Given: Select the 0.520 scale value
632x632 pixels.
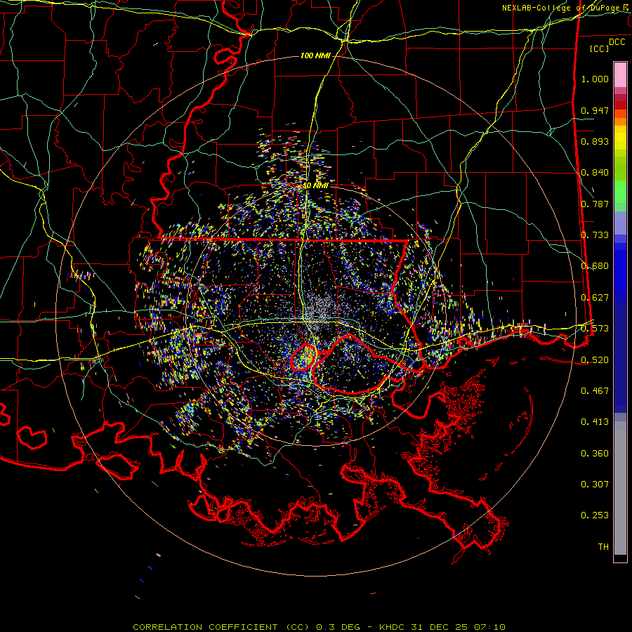Looking at the screenshot, I should pyautogui.click(x=595, y=360).
